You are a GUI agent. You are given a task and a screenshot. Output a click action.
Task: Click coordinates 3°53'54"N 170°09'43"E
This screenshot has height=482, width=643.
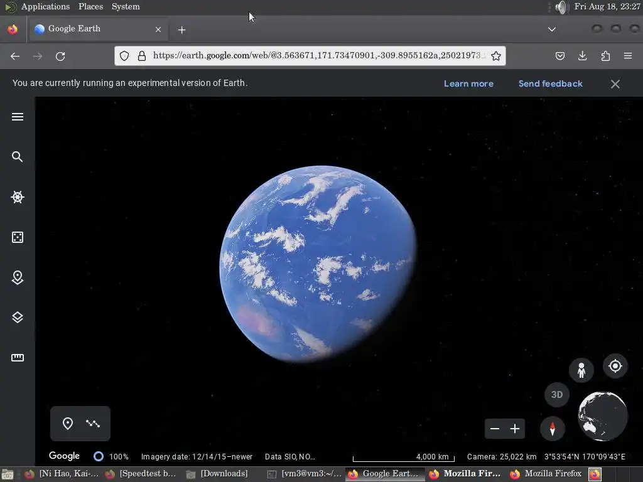(585, 457)
